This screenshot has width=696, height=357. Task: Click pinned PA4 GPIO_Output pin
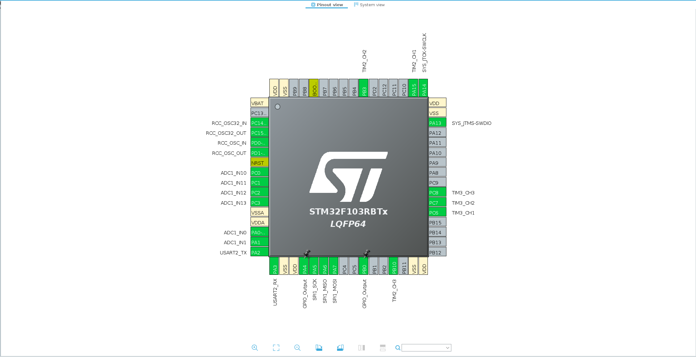pyautogui.click(x=304, y=266)
